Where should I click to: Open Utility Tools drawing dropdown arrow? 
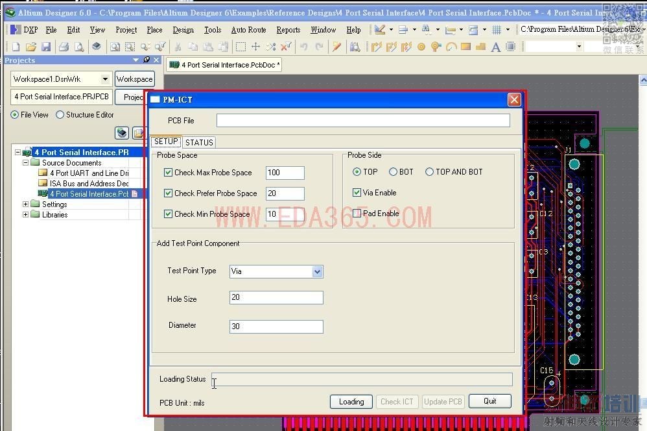tap(391, 29)
